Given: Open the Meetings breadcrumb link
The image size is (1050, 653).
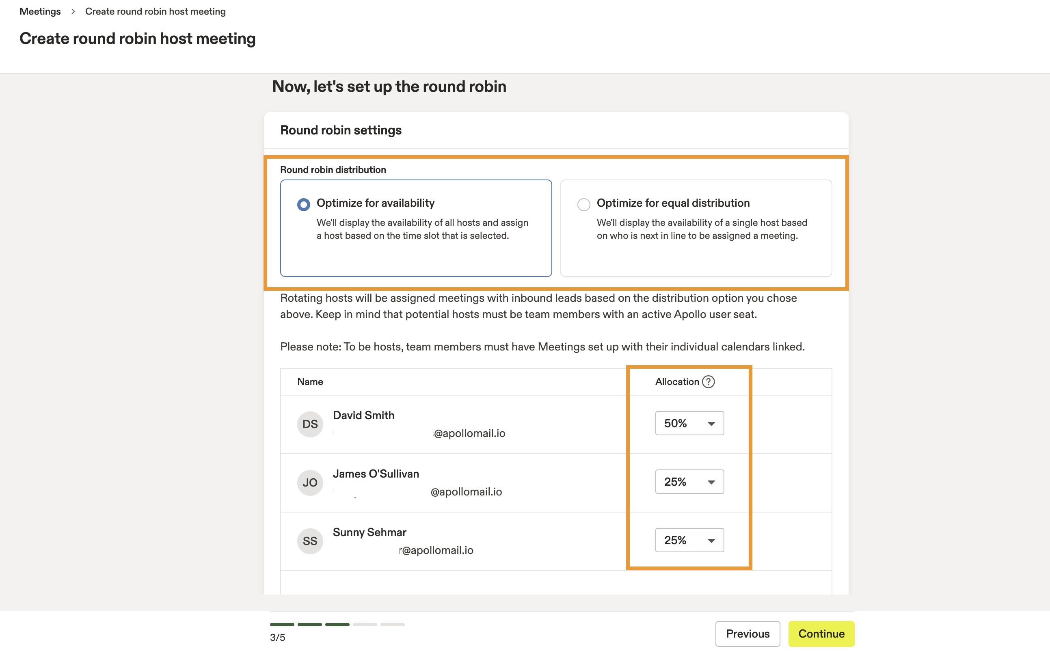Looking at the screenshot, I should click(40, 11).
